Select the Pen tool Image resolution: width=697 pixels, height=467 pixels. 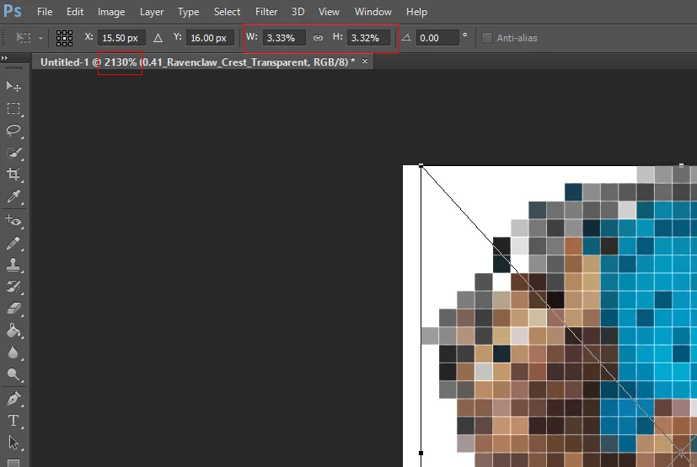(x=13, y=399)
